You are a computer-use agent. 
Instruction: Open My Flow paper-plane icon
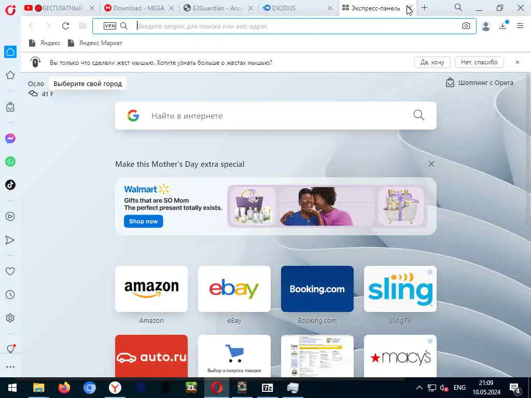pos(10,240)
